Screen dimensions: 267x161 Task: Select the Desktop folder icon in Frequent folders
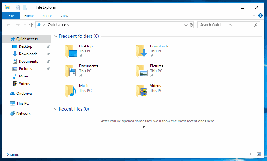(71, 51)
